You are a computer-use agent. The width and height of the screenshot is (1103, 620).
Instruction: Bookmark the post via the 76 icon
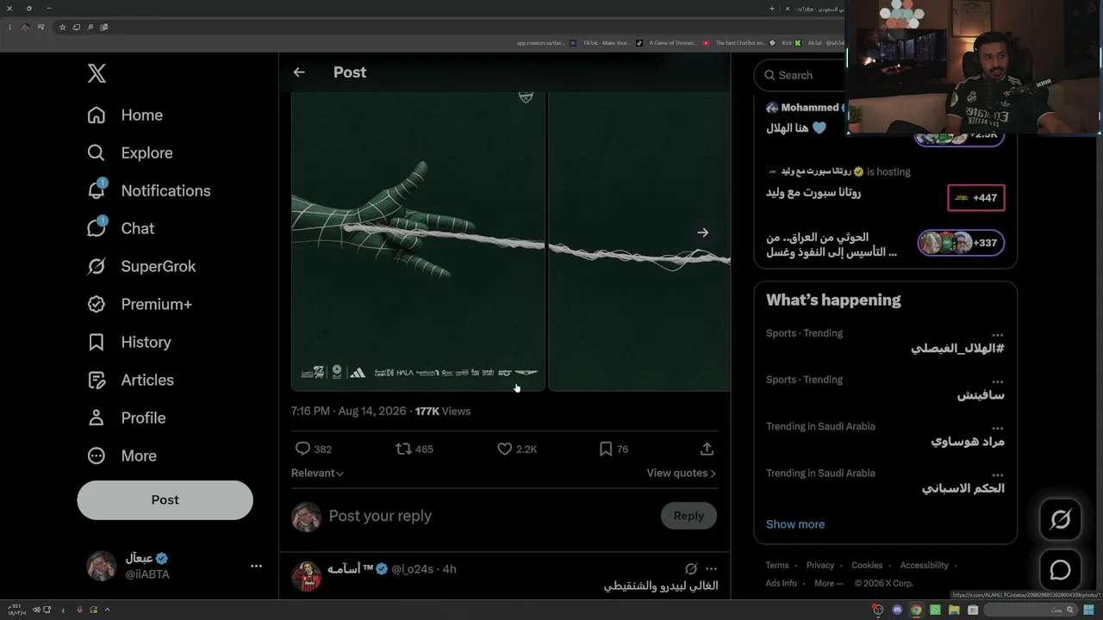(606, 449)
